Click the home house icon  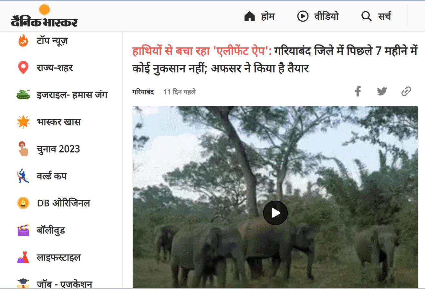(250, 16)
